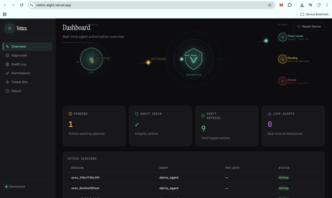Open the Audit Log page
Image resolution: width=332 pixels, height=198 pixels.
click(x=28, y=64)
